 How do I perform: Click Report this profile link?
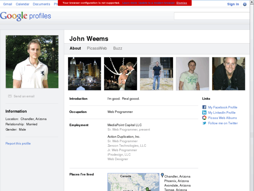tap(18, 144)
